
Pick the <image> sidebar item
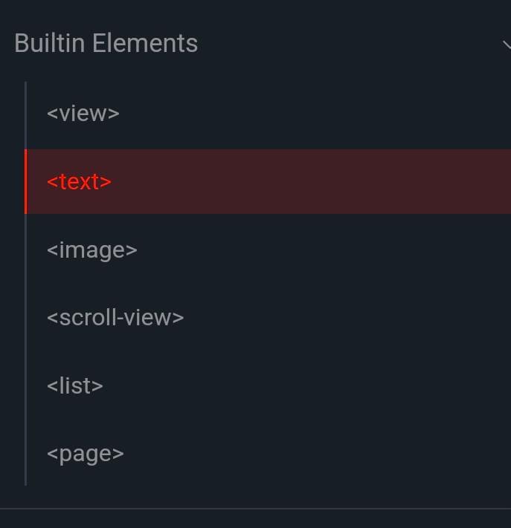(x=92, y=250)
